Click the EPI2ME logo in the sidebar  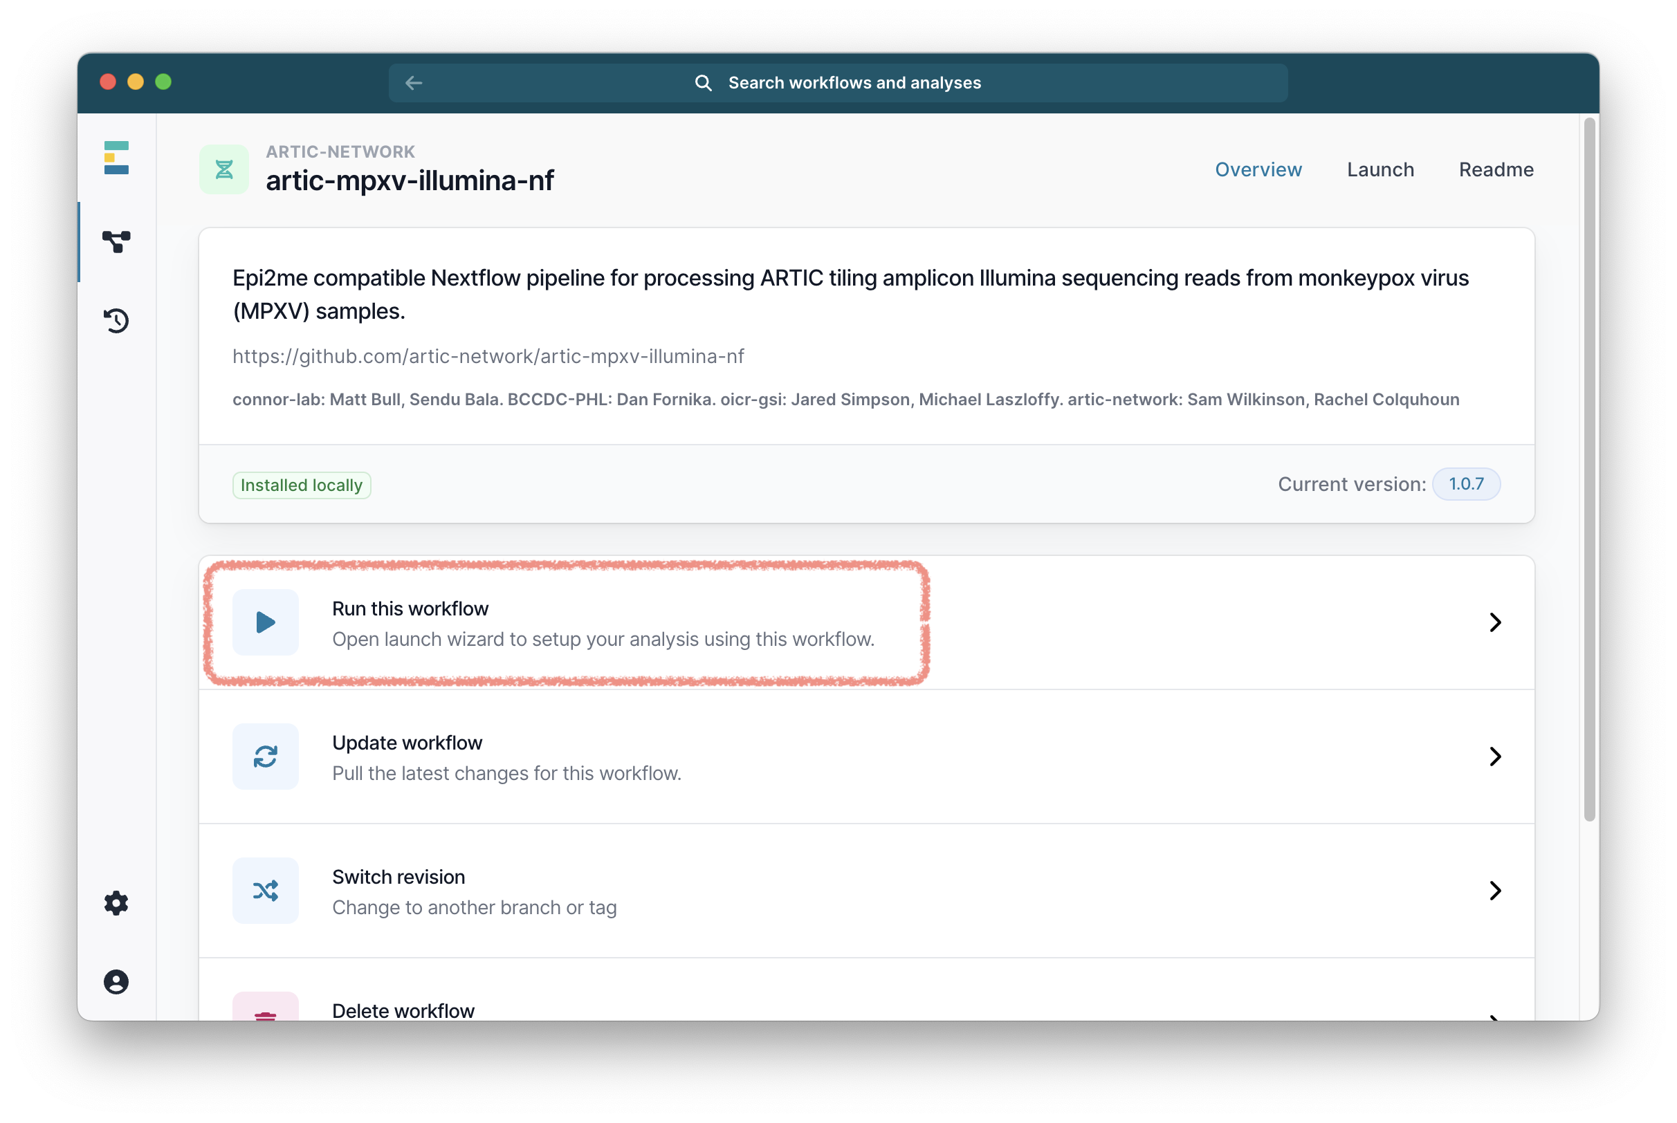116,158
